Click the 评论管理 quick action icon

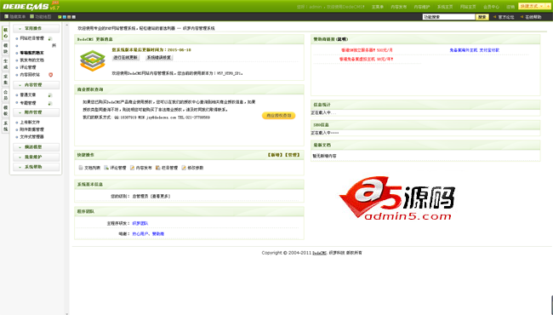[x=106, y=168]
